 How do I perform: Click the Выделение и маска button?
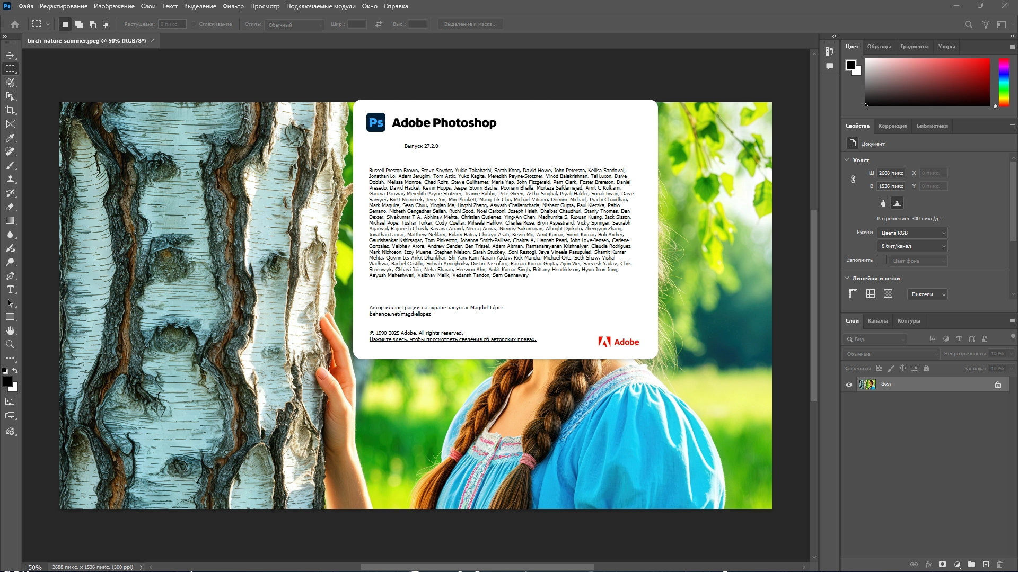tap(470, 24)
